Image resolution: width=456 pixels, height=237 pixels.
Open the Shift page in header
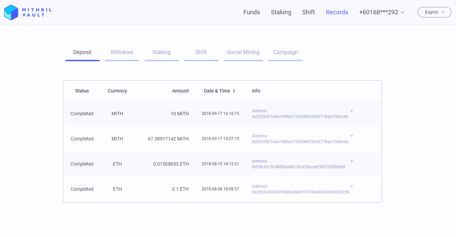309,12
